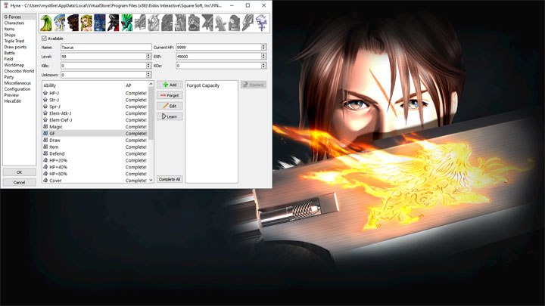Image resolution: width=545 pixels, height=306 pixels.
Task: Select the Magic ability row
Action: (x=95, y=127)
